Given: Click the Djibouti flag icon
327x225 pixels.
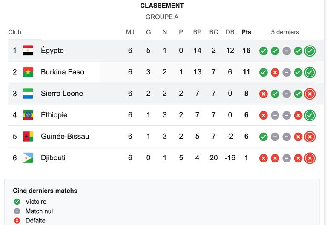Looking at the screenshot, I should click(x=28, y=158).
